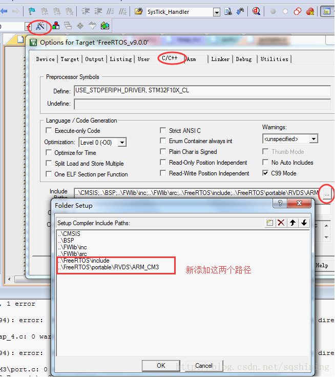Start the debug session magnifier icon
Screen dimensions: 335x377
(x=256, y=11)
